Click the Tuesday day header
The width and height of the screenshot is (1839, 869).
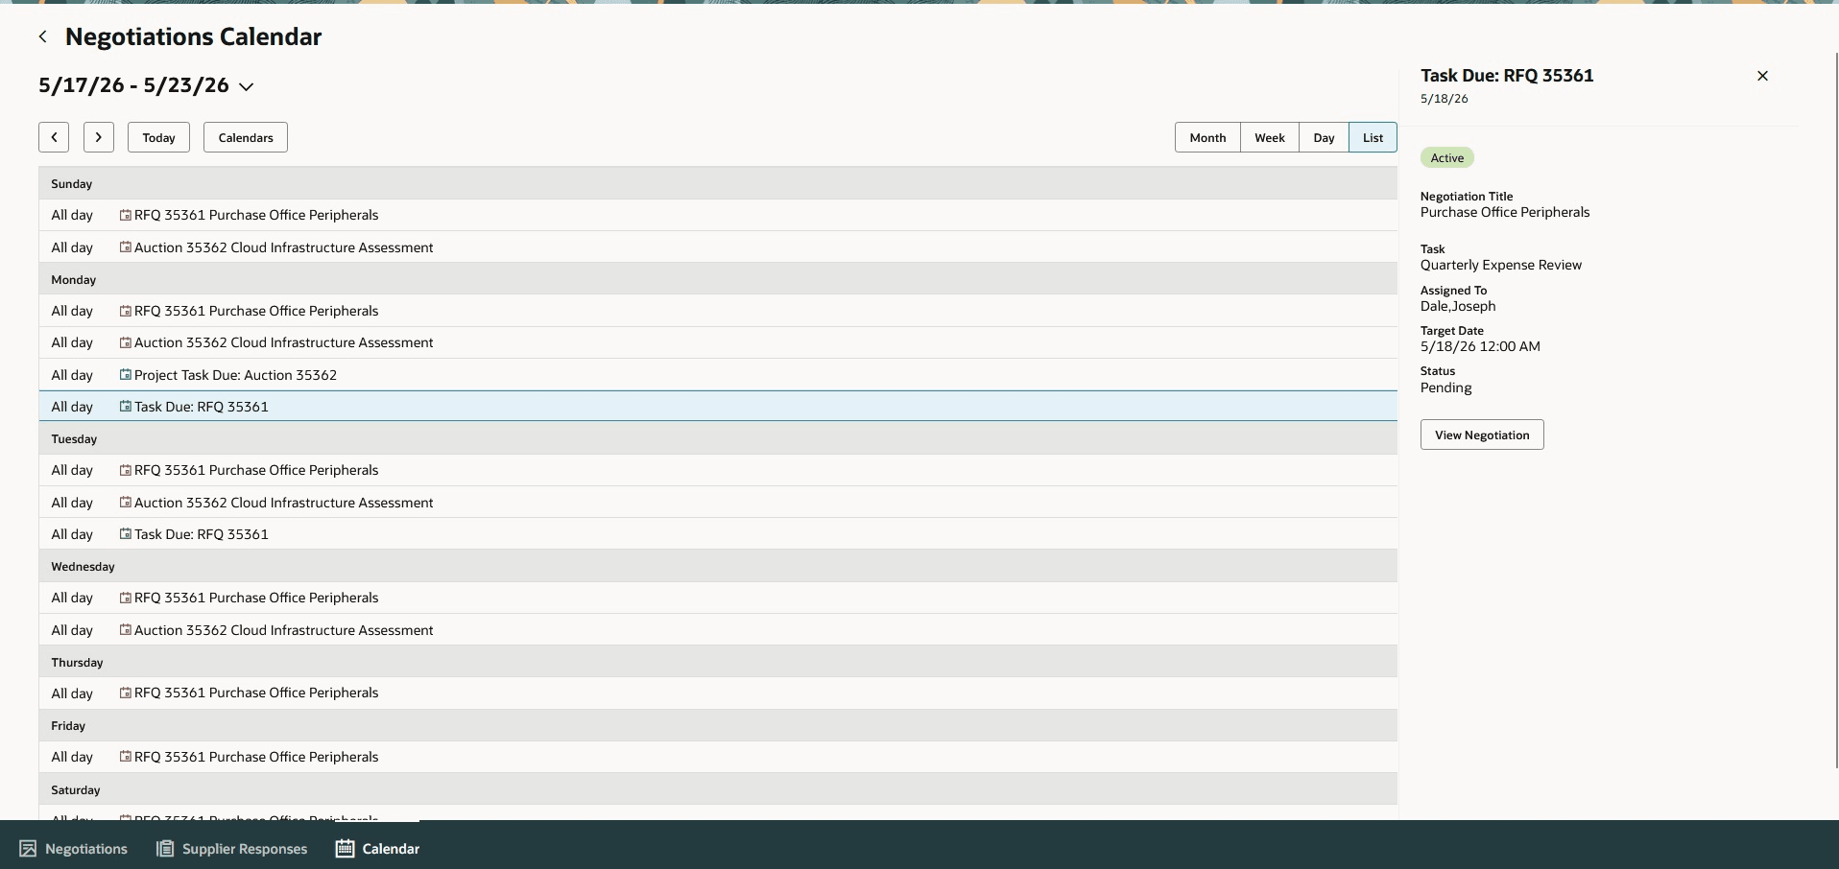(x=718, y=438)
